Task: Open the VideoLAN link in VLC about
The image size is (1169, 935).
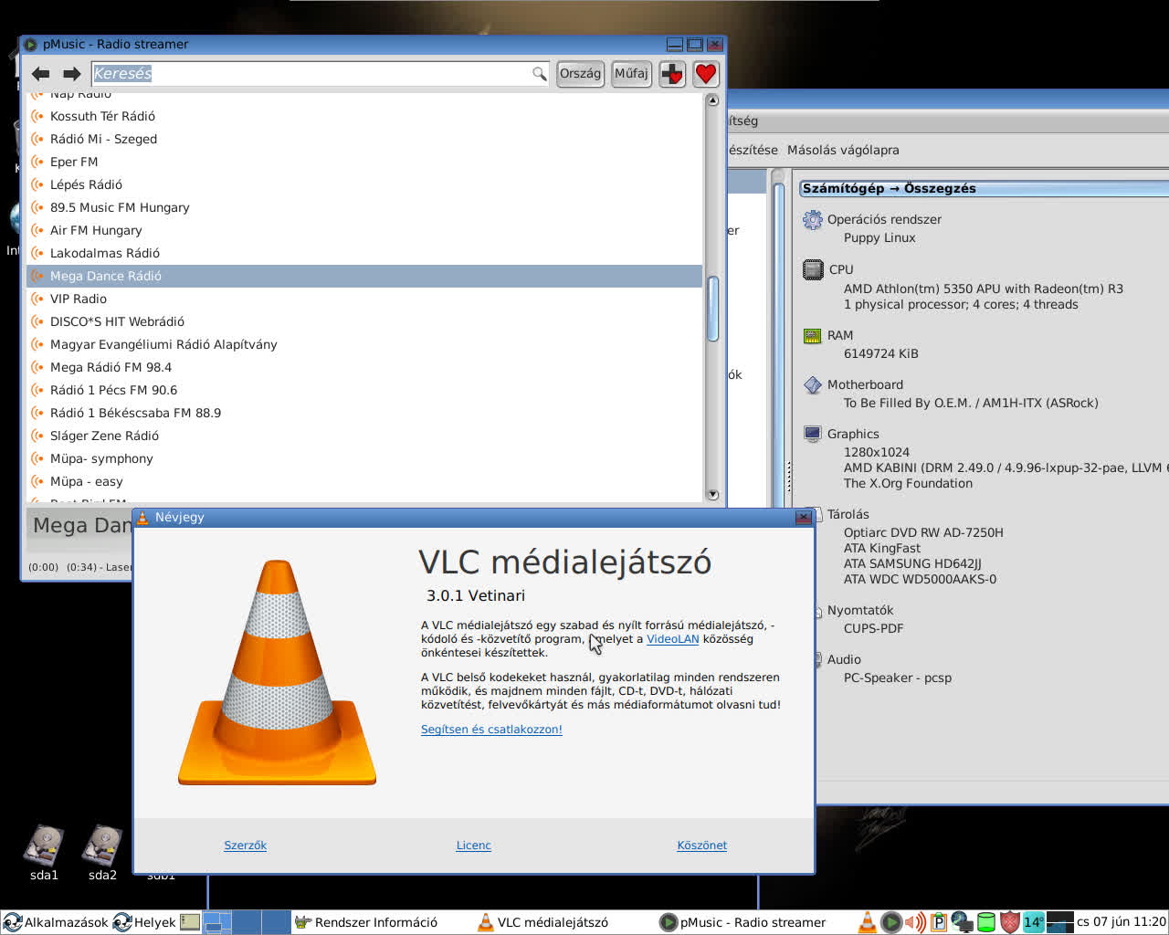Action: (x=672, y=639)
